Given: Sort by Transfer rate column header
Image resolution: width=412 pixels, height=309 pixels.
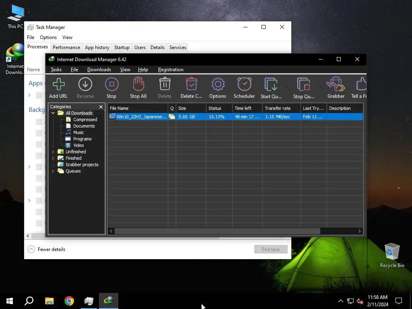Looking at the screenshot, I should [281, 108].
